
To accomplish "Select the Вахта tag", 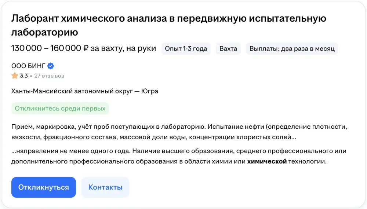I will coord(228,49).
